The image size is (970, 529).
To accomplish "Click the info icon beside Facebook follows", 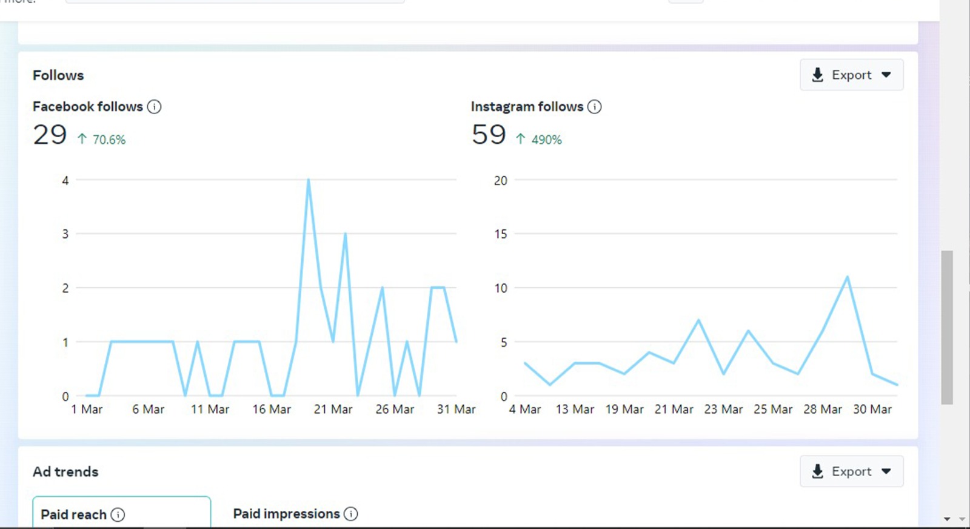I will (x=155, y=107).
